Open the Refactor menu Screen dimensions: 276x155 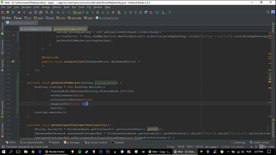pos(57,7)
